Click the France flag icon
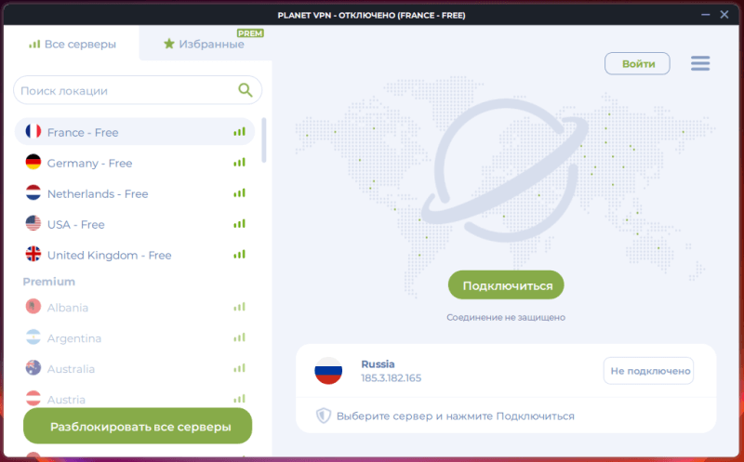744x462 pixels. [33, 132]
